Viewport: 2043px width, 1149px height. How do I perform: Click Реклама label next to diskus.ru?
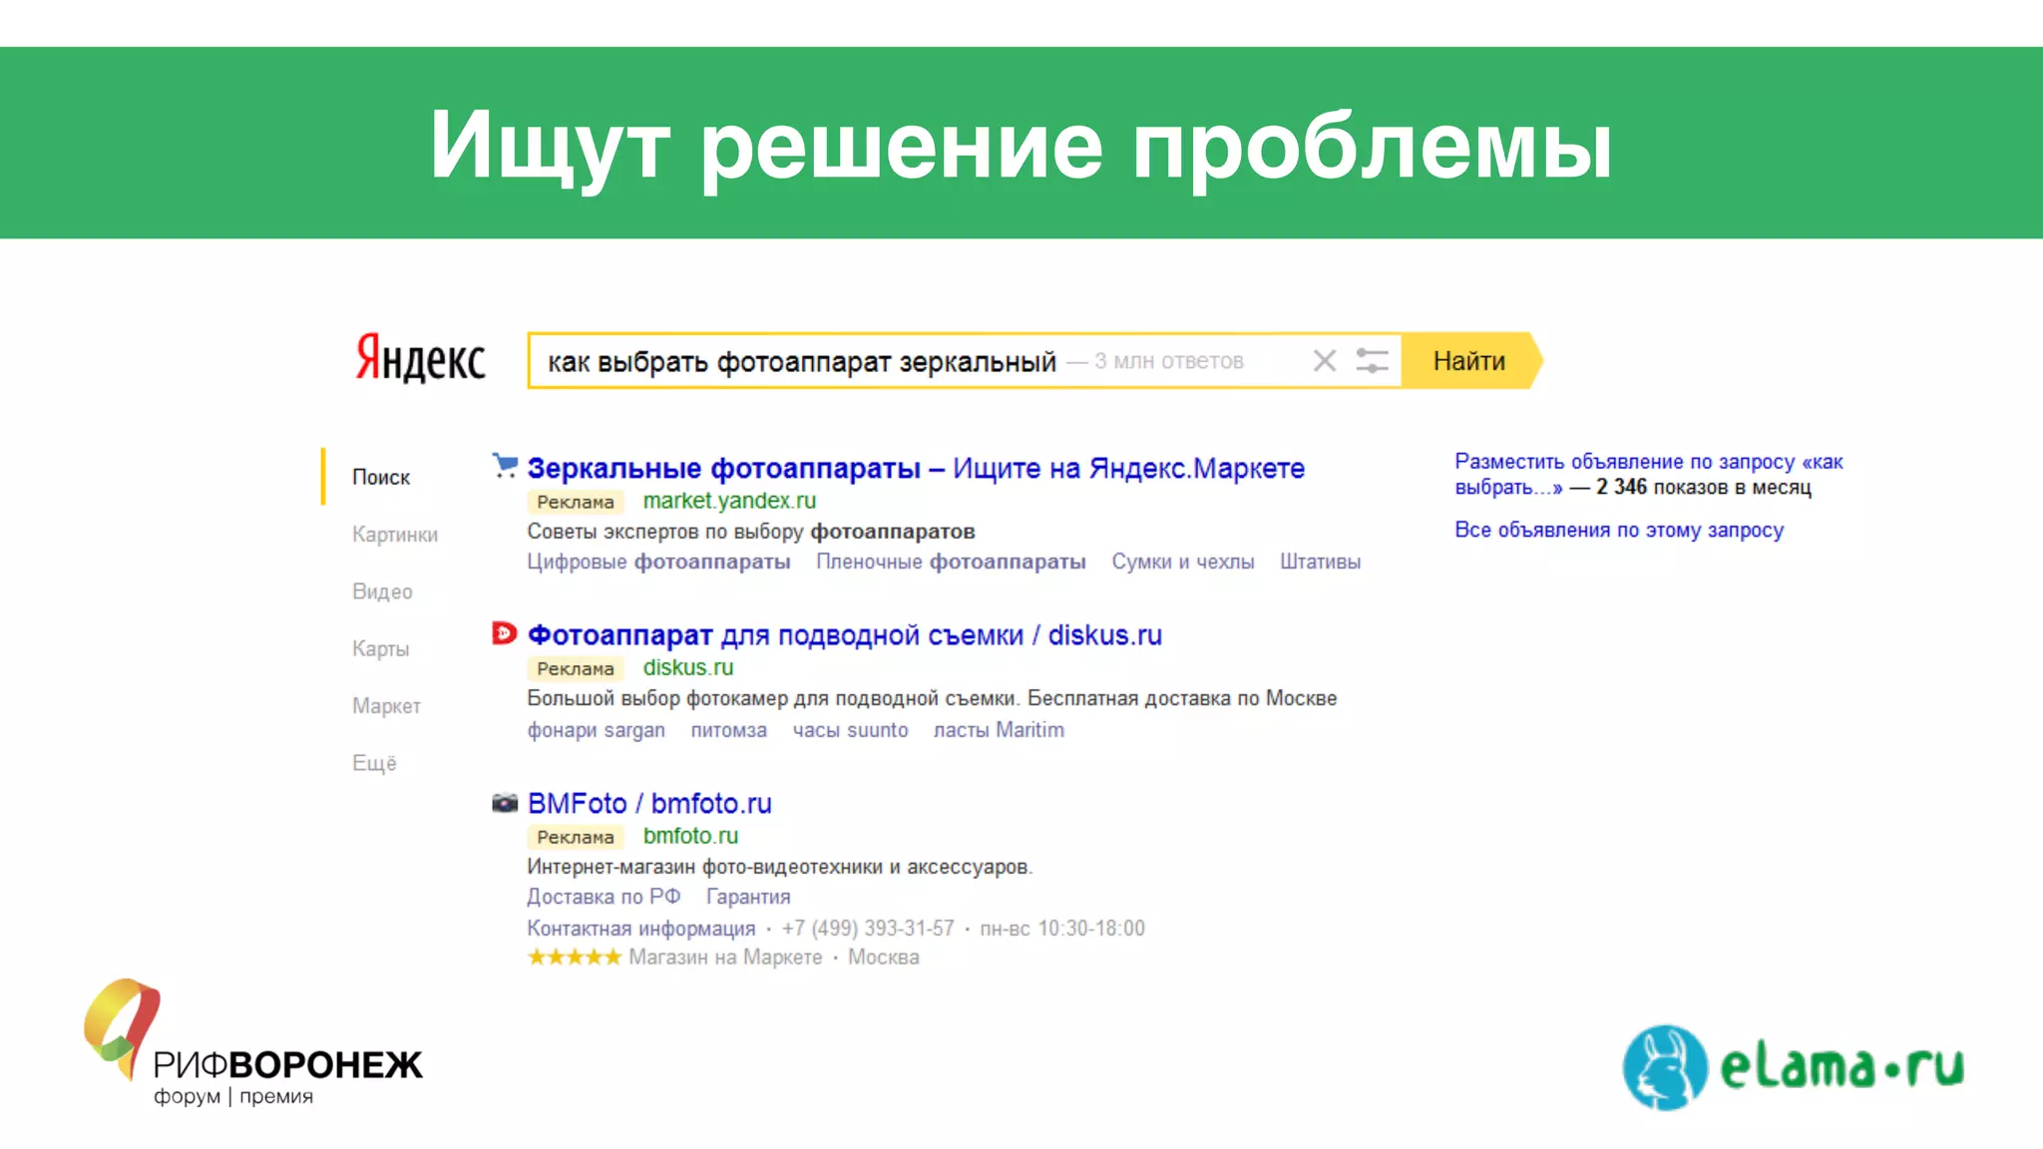click(x=576, y=668)
